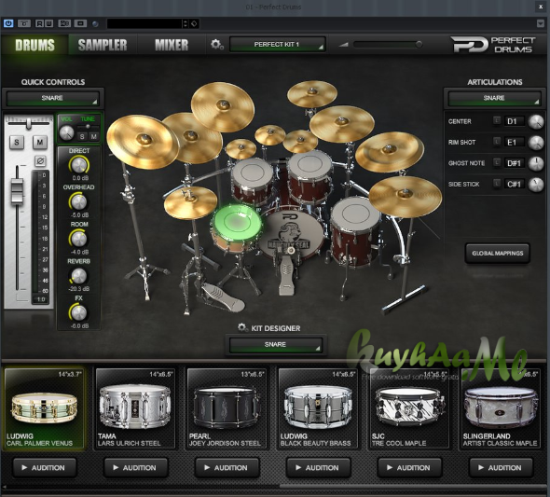Click the ride cymbal above floor tom
Screen dimensions: 550x497
click(x=406, y=196)
